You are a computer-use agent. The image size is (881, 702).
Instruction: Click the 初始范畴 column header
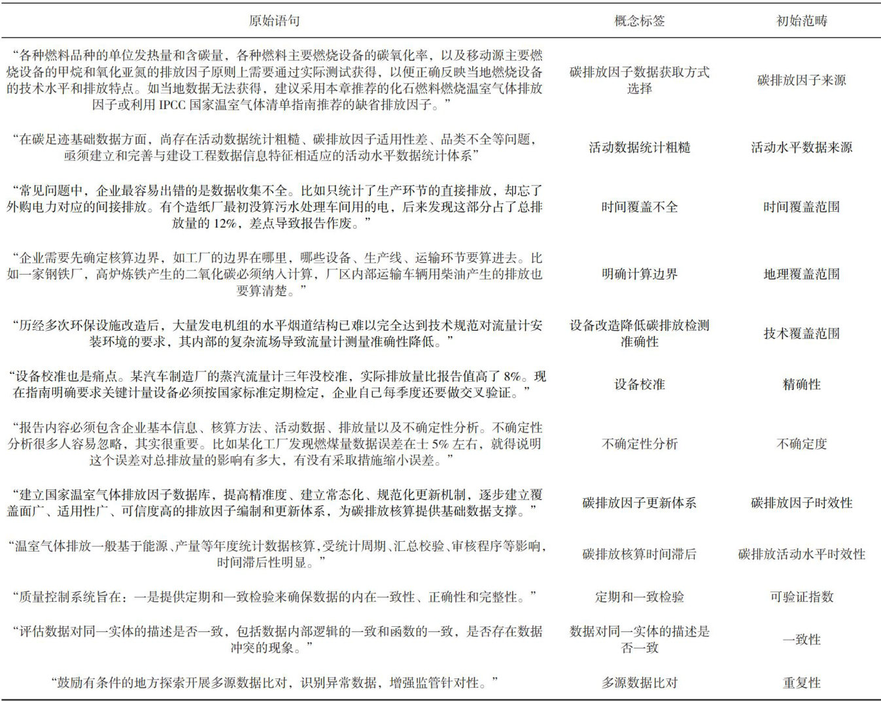coord(801,21)
